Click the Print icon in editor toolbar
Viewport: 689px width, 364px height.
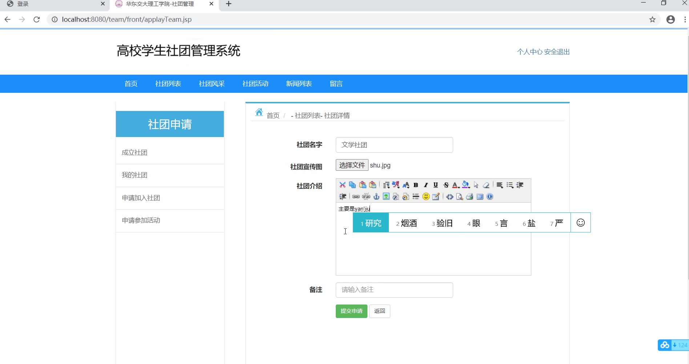pyautogui.click(x=470, y=197)
